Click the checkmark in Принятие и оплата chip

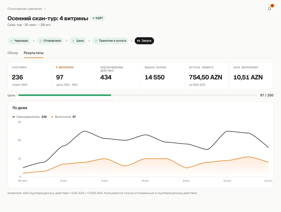click(x=96, y=41)
